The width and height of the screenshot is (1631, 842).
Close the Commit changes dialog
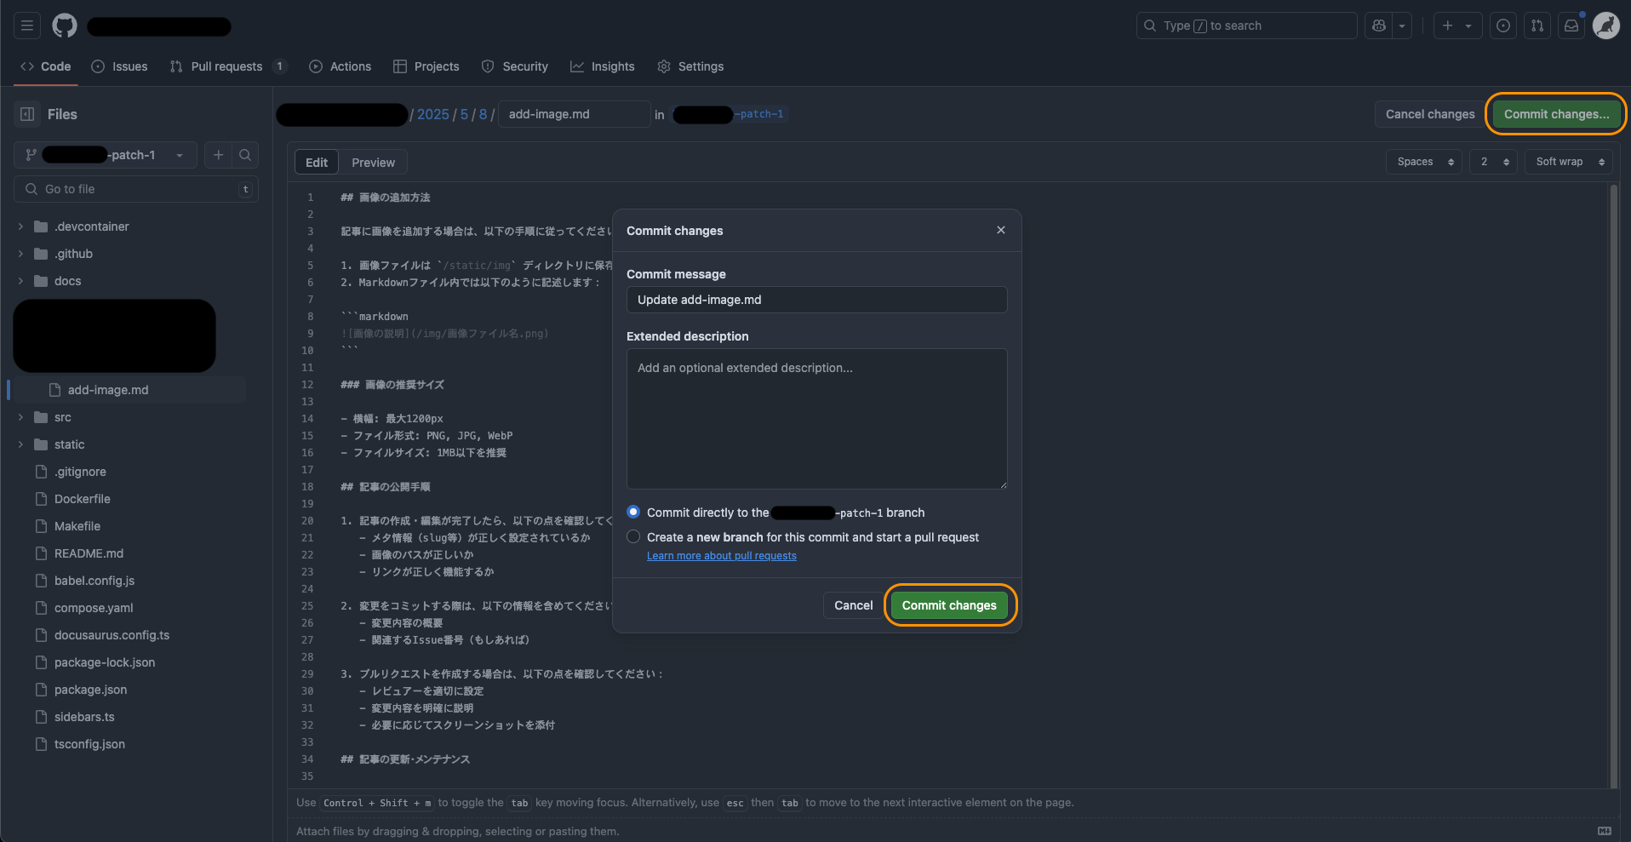point(1001,230)
